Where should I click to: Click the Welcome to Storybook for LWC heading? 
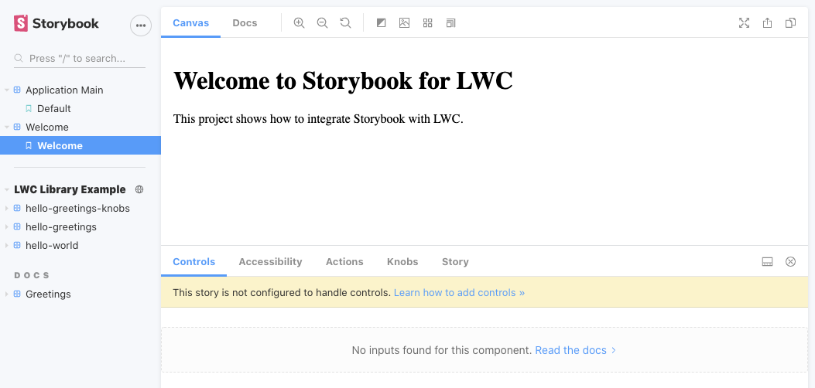click(x=343, y=80)
